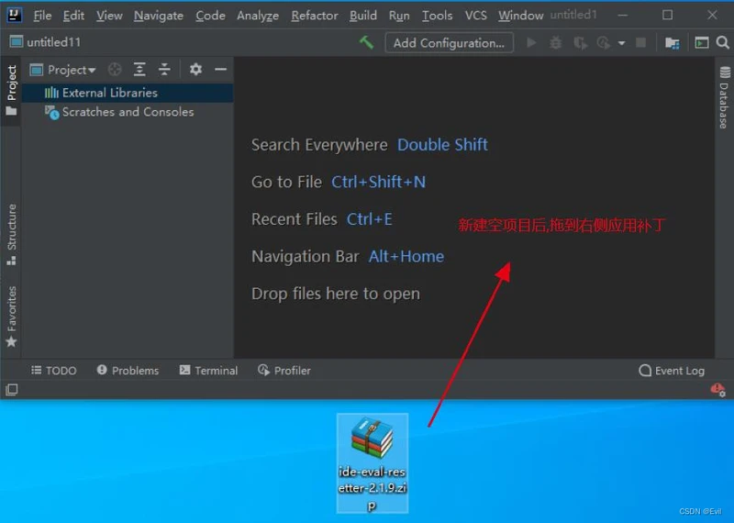Open the Project view dropdown

pos(62,70)
